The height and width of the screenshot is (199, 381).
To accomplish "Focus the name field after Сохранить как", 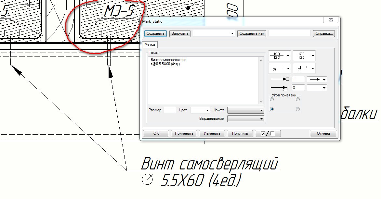I will click(290, 33).
